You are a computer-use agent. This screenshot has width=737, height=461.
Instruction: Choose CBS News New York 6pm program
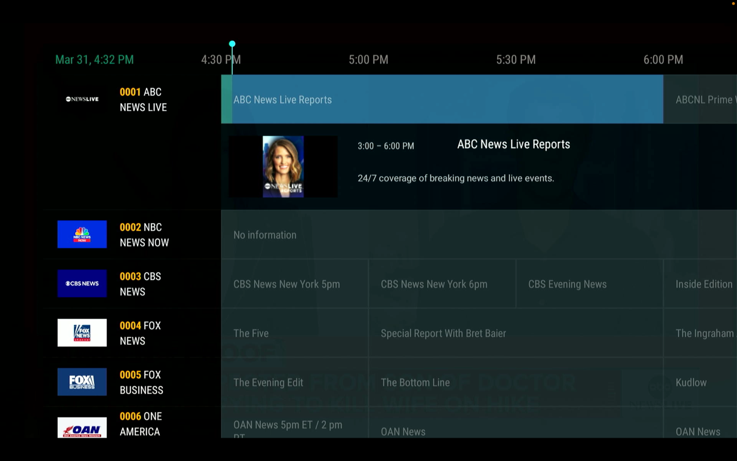point(442,284)
